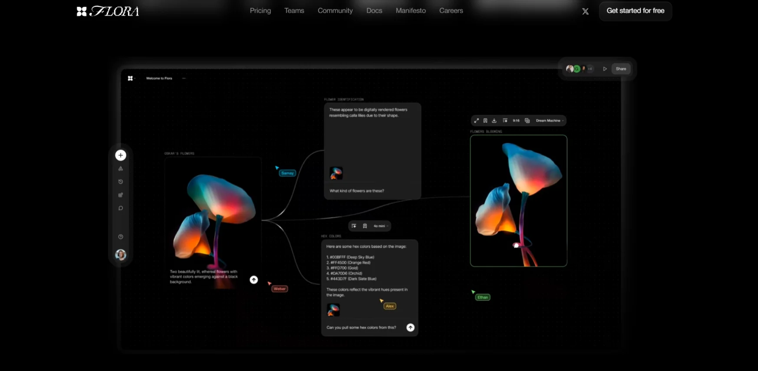Click the 'What kind of flowers are these?' prompt
758x371 pixels.
click(357, 191)
